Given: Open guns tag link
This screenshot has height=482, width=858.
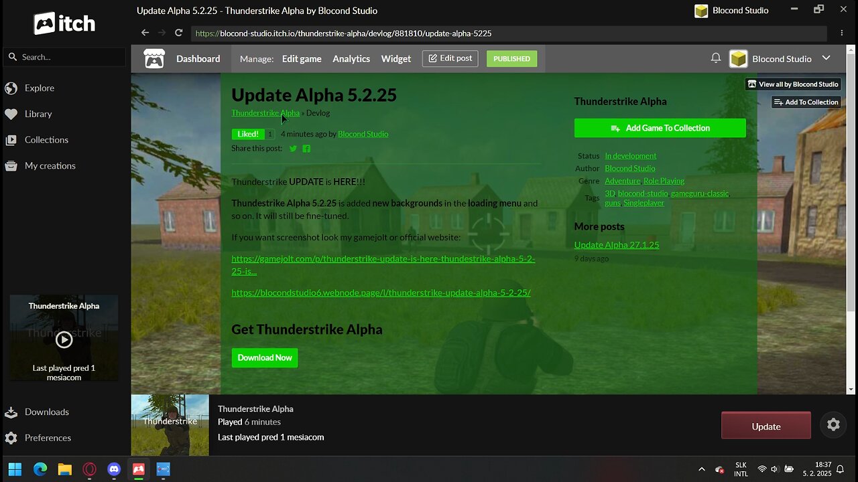Looking at the screenshot, I should (x=613, y=203).
